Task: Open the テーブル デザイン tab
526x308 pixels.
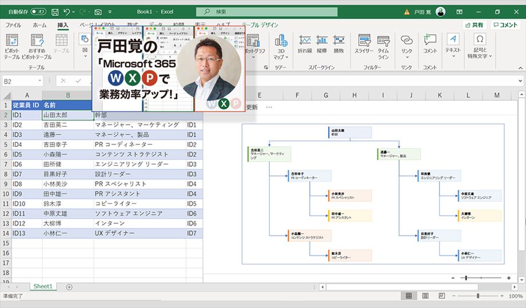Action: point(260,25)
